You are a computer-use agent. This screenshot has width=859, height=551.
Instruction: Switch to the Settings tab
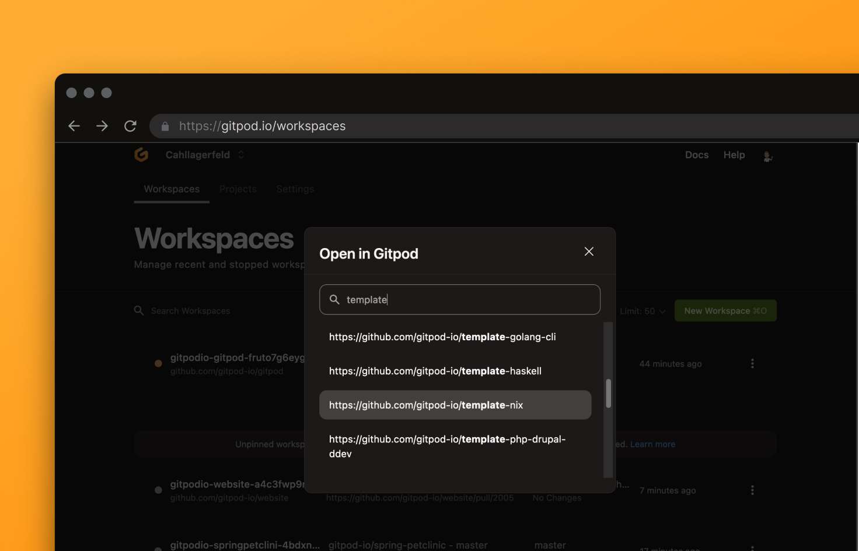click(295, 189)
